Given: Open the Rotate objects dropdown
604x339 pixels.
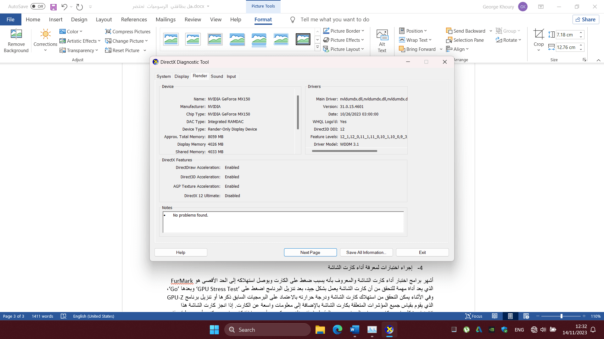Looking at the screenshot, I should tap(508, 40).
